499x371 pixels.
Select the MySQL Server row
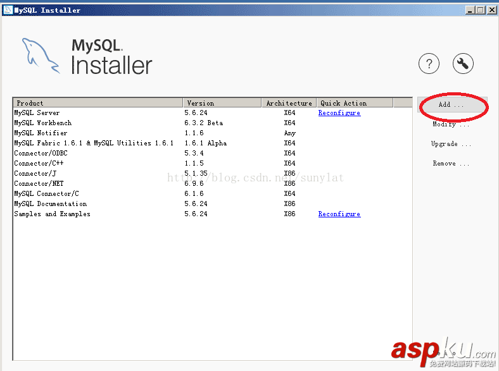(x=212, y=113)
